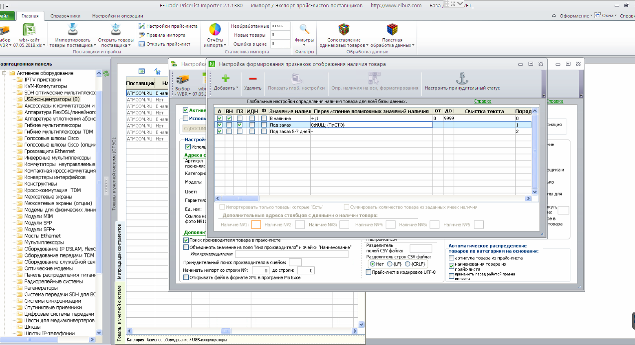Open the Главная ribbon tab
This screenshot has height=345, width=635.
point(30,16)
